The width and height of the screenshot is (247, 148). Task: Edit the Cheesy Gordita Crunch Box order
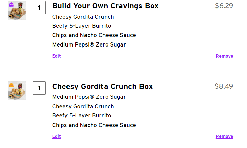[57, 136]
